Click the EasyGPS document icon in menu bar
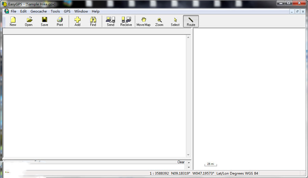This screenshot has width=308, height=178. (7, 11)
